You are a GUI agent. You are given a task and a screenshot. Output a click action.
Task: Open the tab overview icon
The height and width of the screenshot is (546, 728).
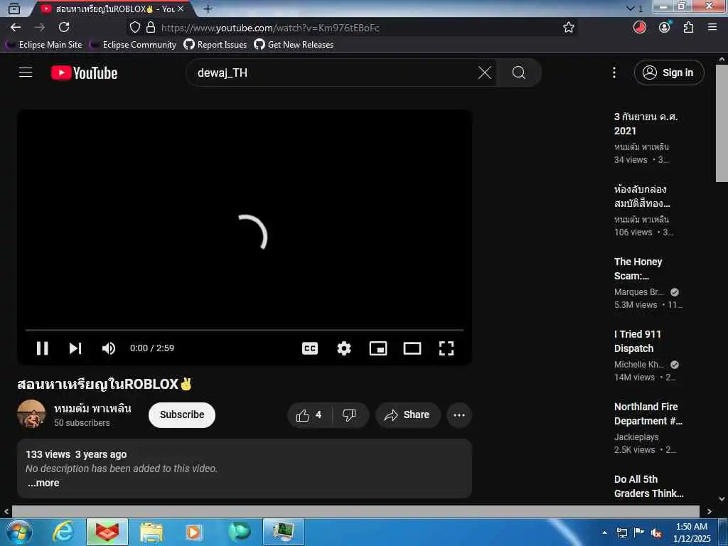coord(14,9)
